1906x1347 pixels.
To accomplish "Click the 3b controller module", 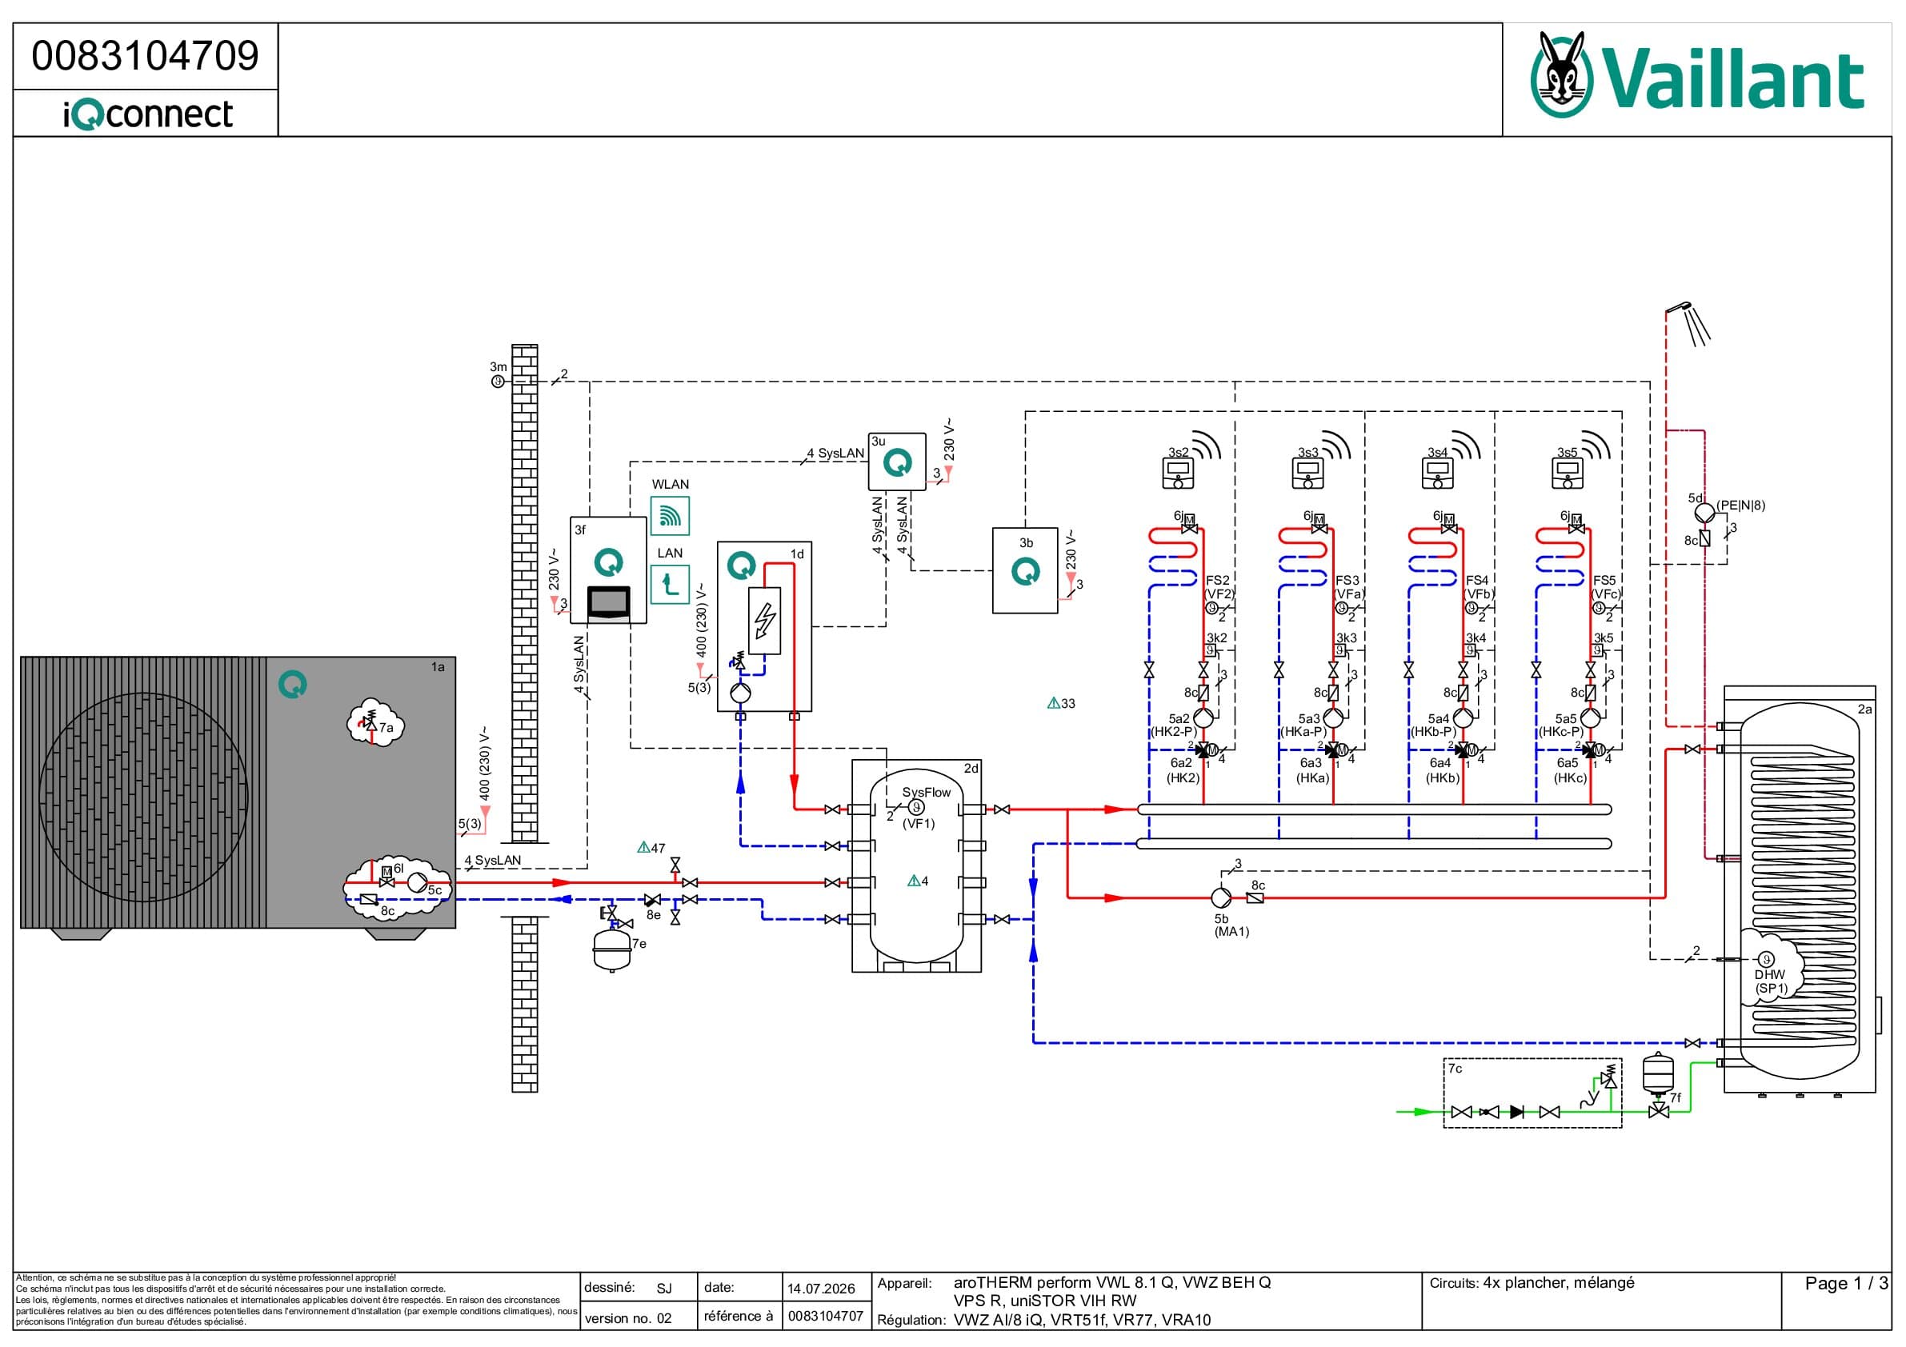I will (1025, 570).
